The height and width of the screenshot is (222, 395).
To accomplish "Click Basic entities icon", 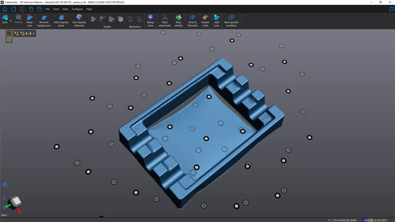I will click(x=179, y=21).
